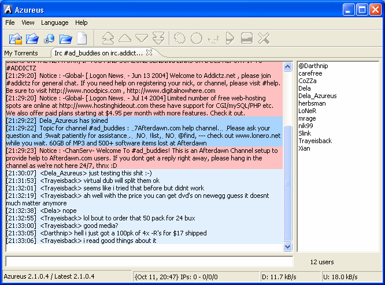Click the D: 11.7 kB/s download speed
Screen dimensions: 385x285
(x=279, y=277)
